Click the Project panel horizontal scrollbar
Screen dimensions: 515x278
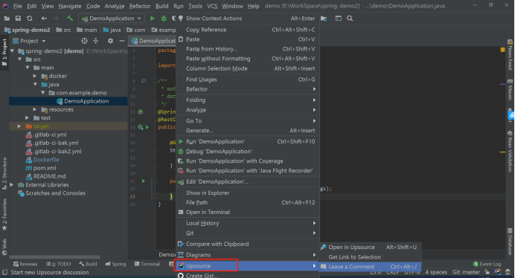(54, 257)
